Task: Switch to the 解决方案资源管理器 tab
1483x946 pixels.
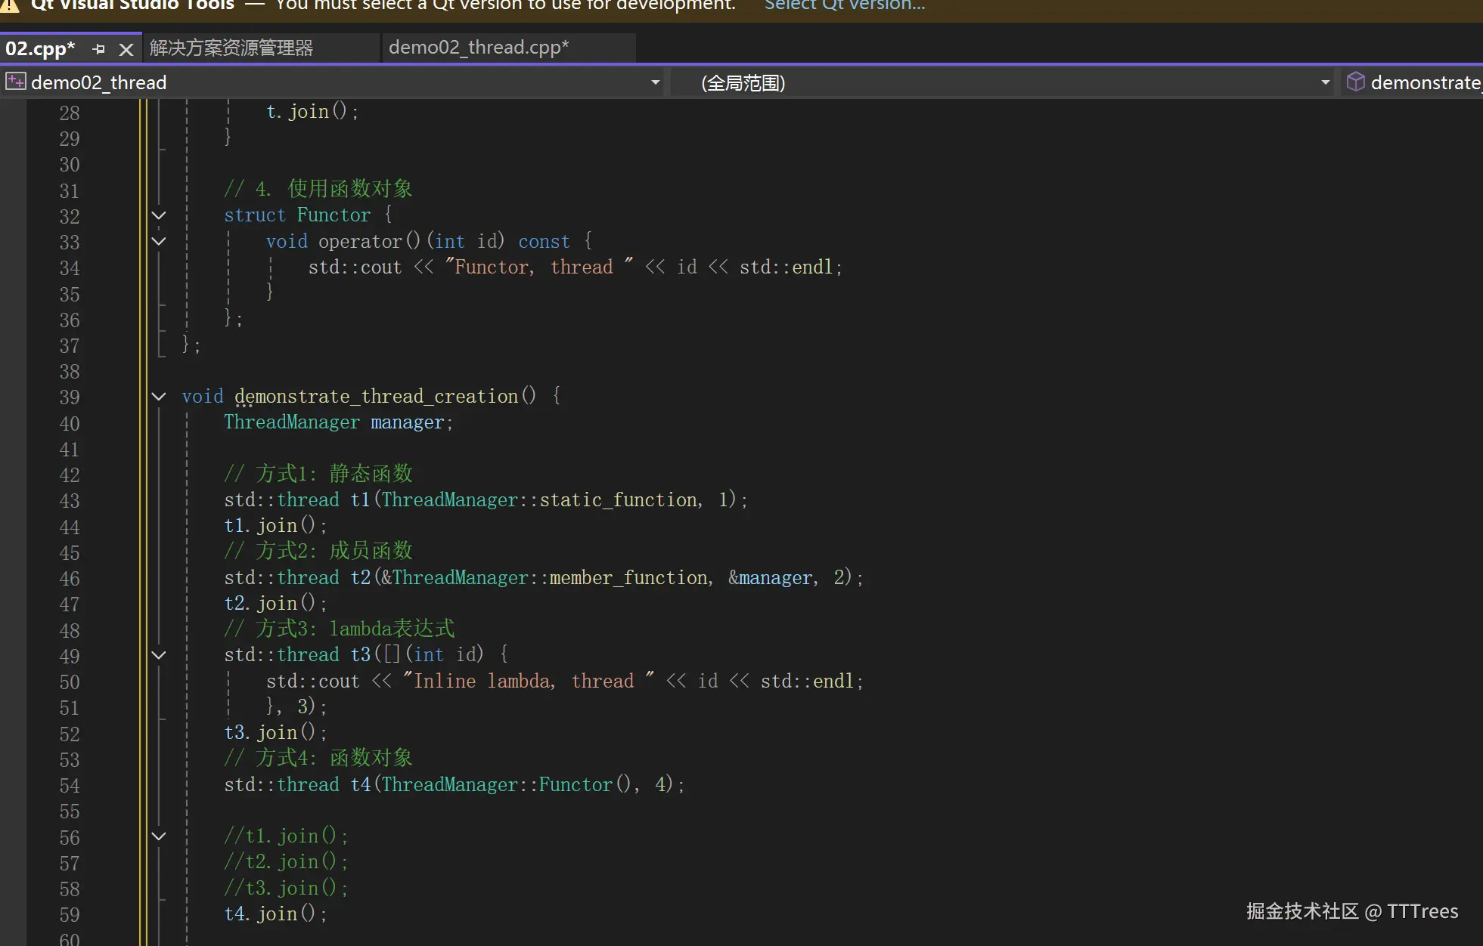Action: (231, 48)
